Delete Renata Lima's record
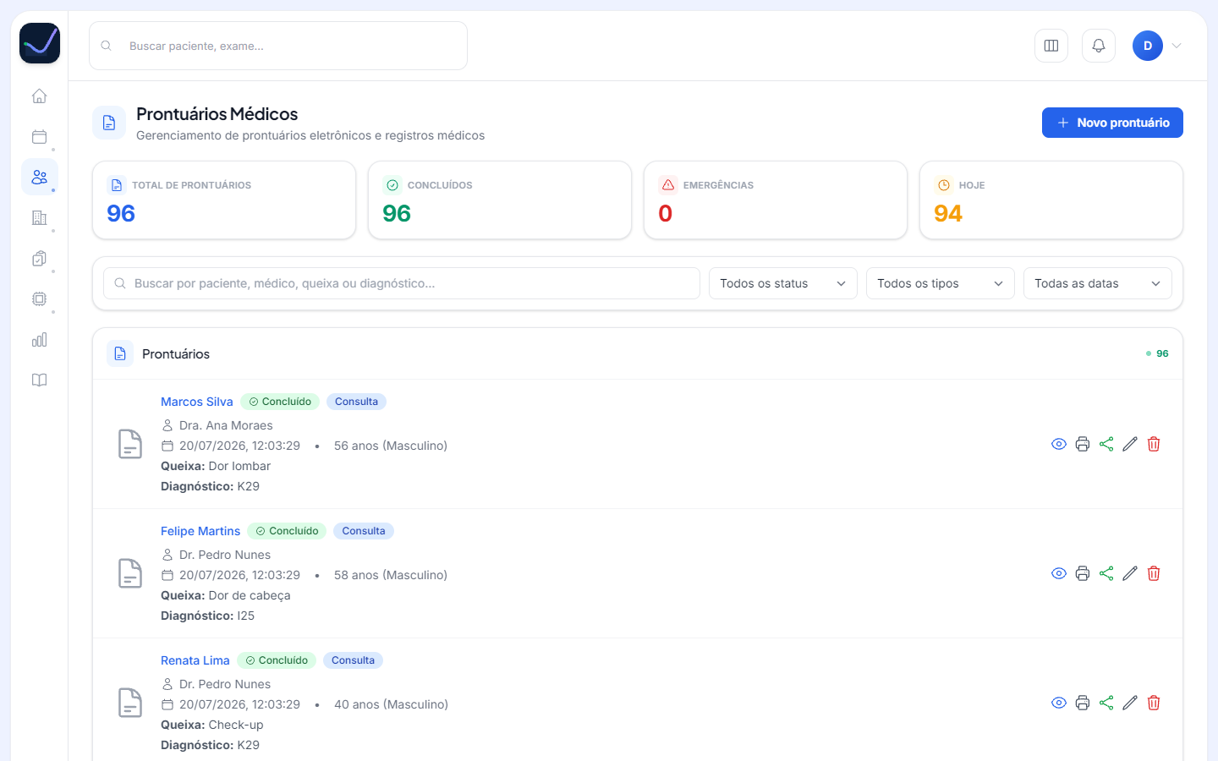This screenshot has width=1218, height=761. coord(1154,703)
